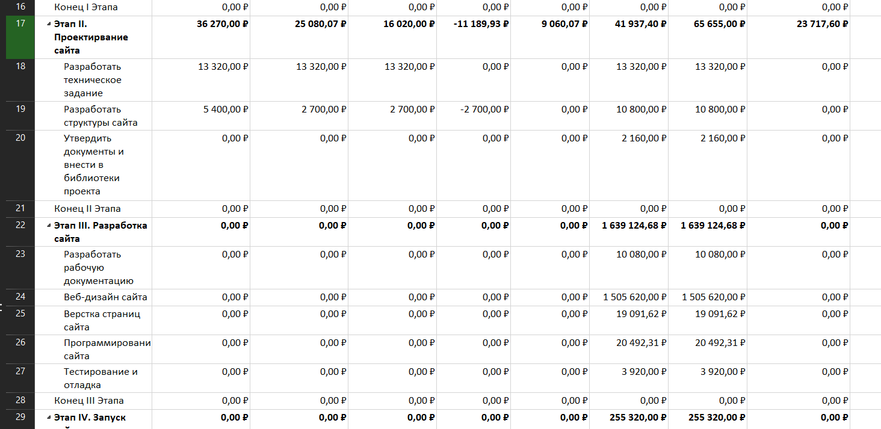Click the Верстка страниц сайта task cell

point(102,320)
